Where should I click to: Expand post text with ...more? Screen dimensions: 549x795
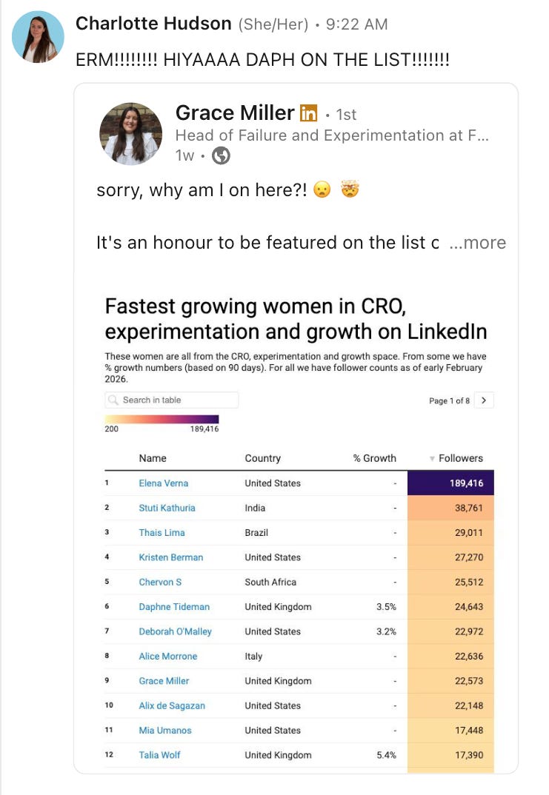[x=477, y=242]
